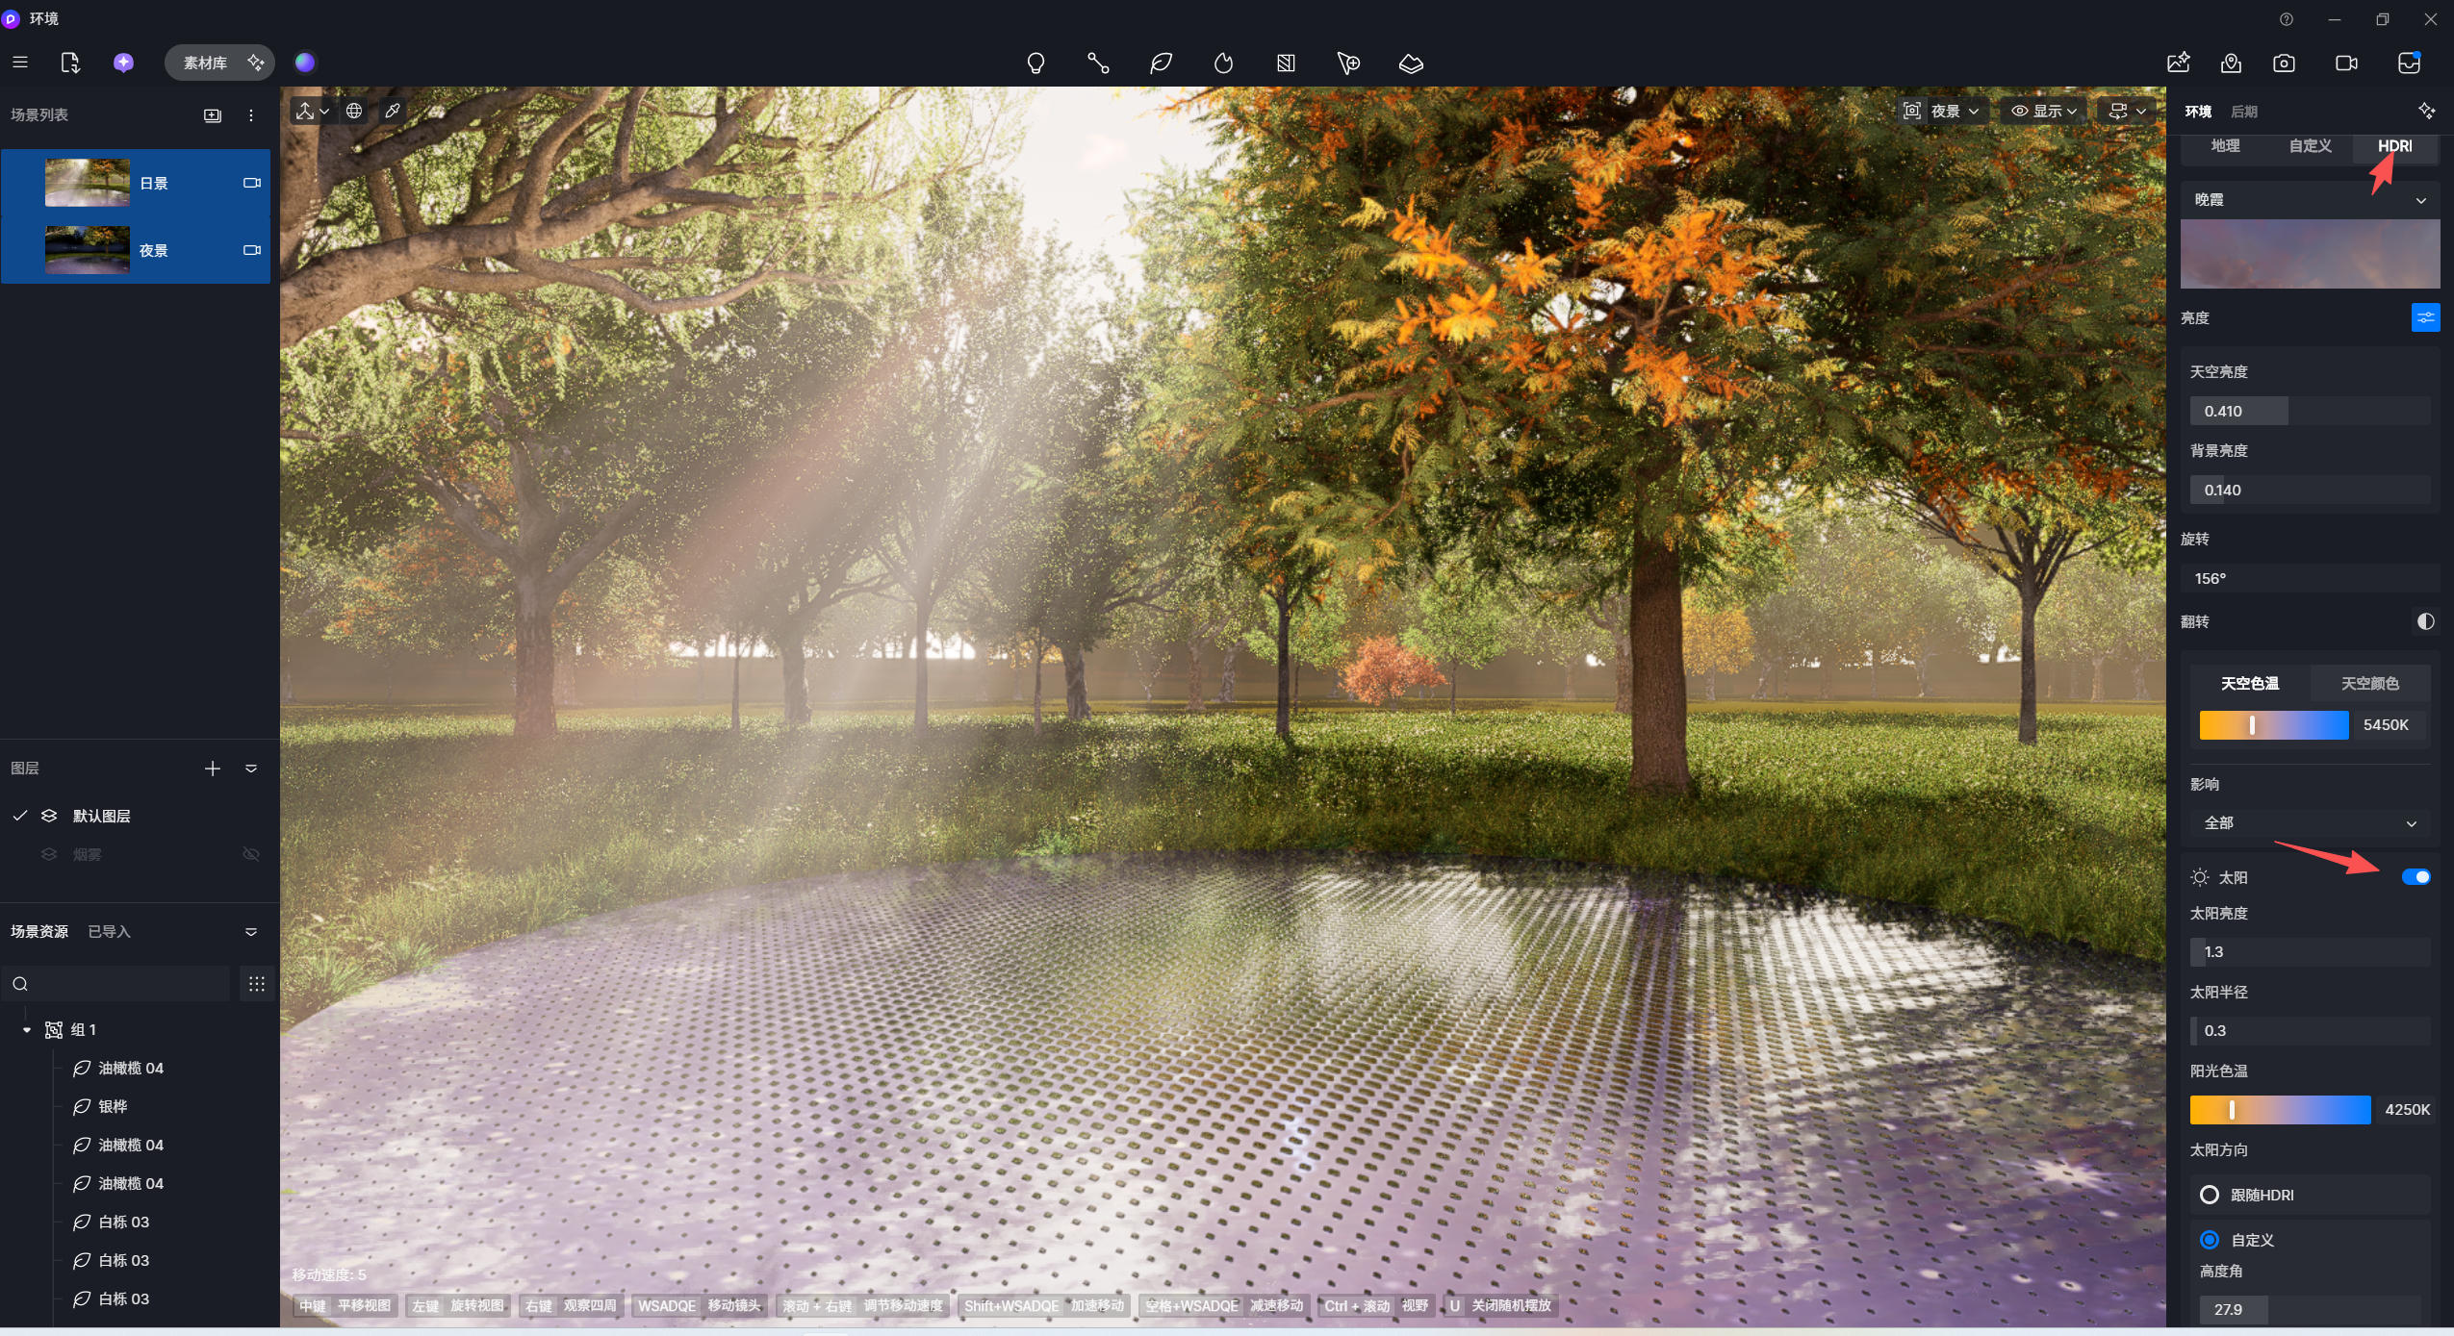Collapse the 组 1 tree group
Screen dimensions: 2454x1336
pyautogui.click(x=27, y=1030)
